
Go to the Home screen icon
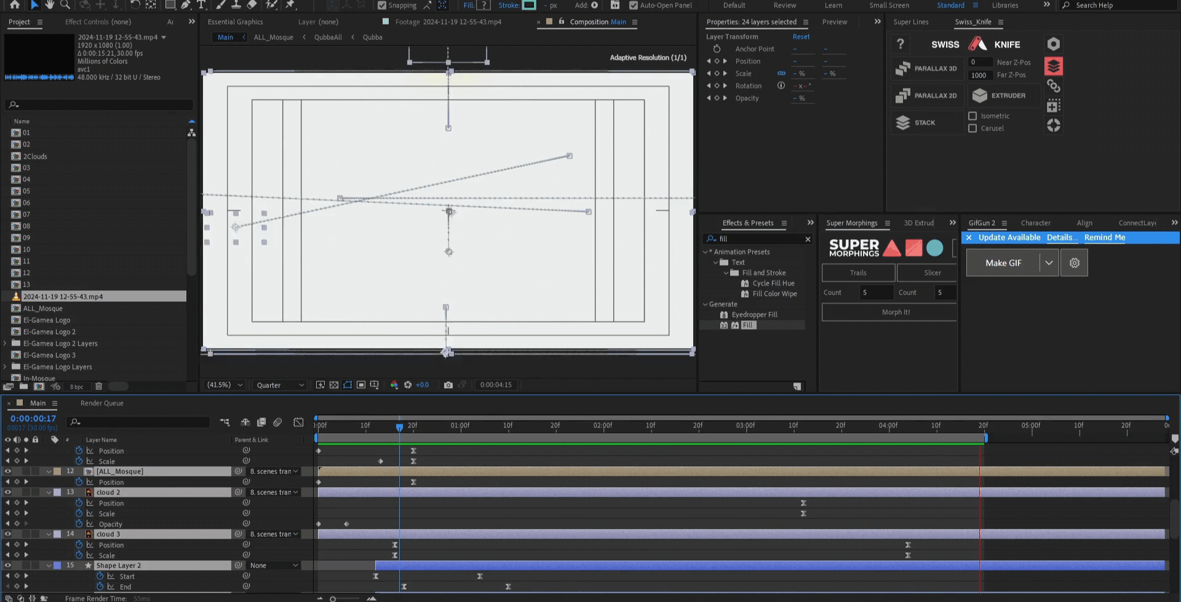tap(14, 4)
